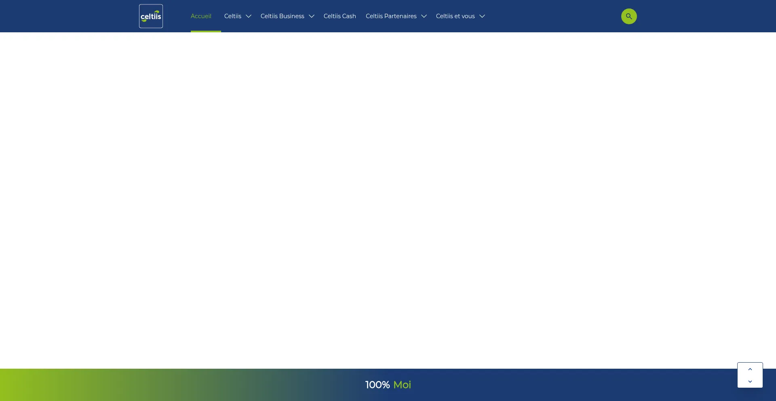Click the 100% Moi banner text
The height and width of the screenshot is (401, 776).
click(388, 385)
